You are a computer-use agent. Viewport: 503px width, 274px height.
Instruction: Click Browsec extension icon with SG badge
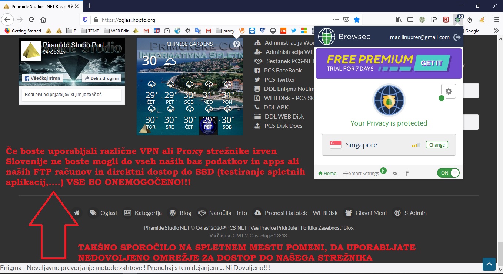click(x=459, y=19)
